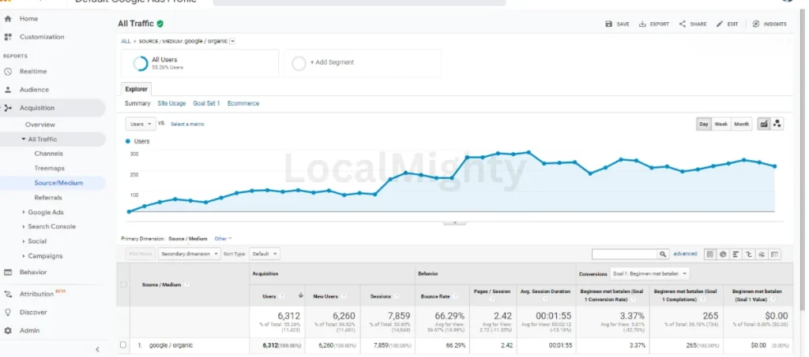Select the pie chart table view icon
The height and width of the screenshot is (357, 809).
(x=723, y=254)
